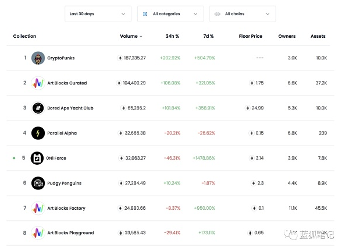
Task: Open the Pudgy Penguins logo
Action: point(38,183)
